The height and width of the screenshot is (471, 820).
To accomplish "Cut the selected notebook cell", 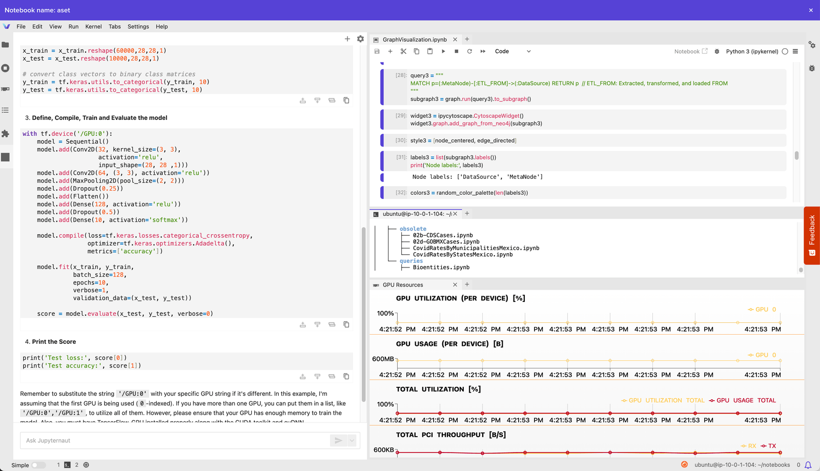I will click(403, 51).
